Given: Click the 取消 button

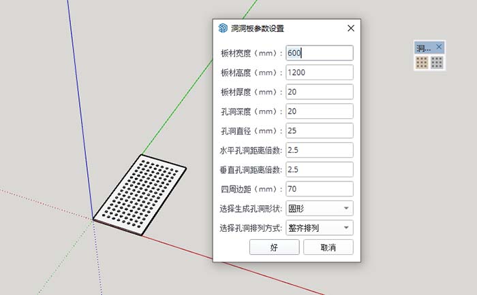Looking at the screenshot, I should (x=328, y=247).
